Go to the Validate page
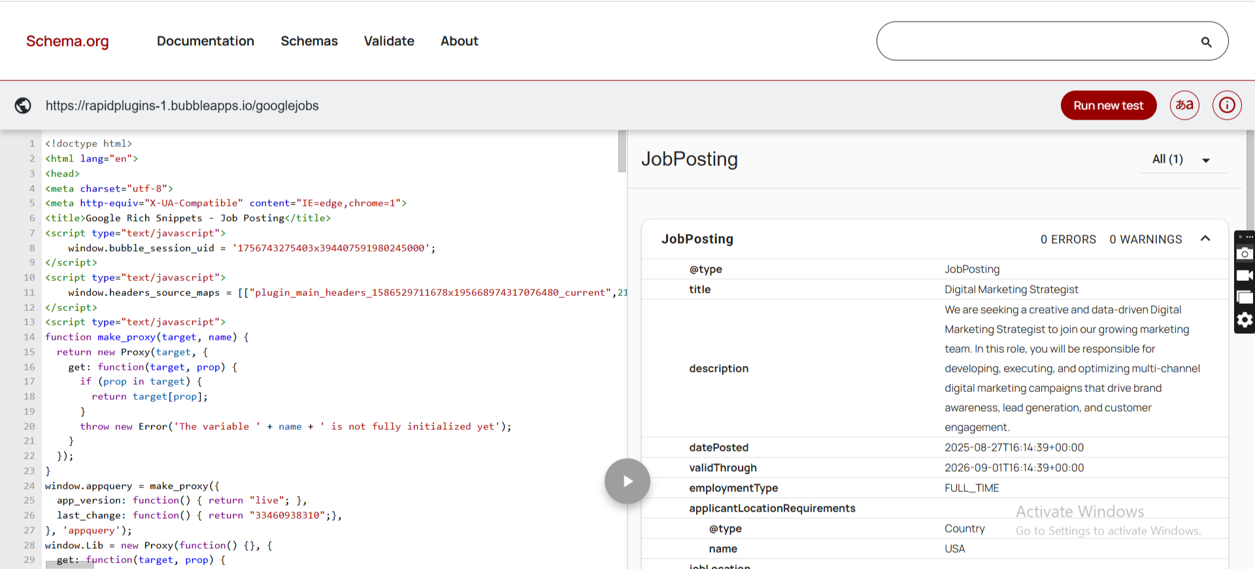This screenshot has width=1255, height=569. pyautogui.click(x=389, y=41)
